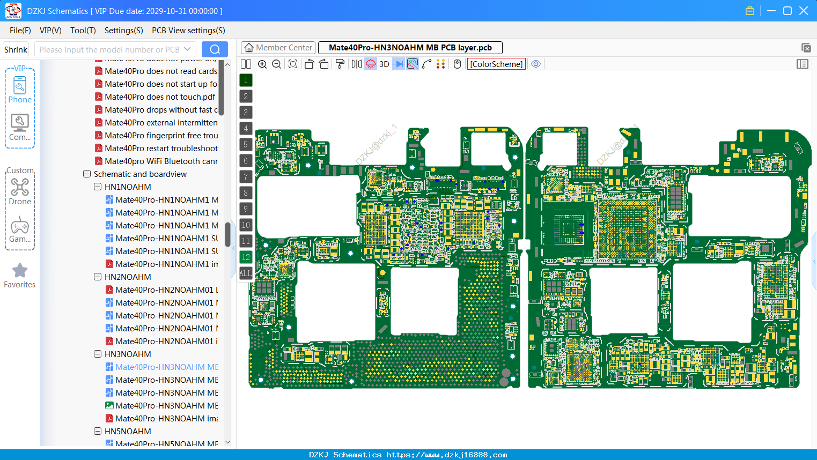Open the File(F) menu
The image size is (817, 460).
tap(20, 31)
